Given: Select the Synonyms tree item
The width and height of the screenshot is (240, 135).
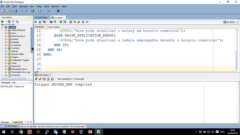Looking at the screenshot, I should tap(16, 75).
